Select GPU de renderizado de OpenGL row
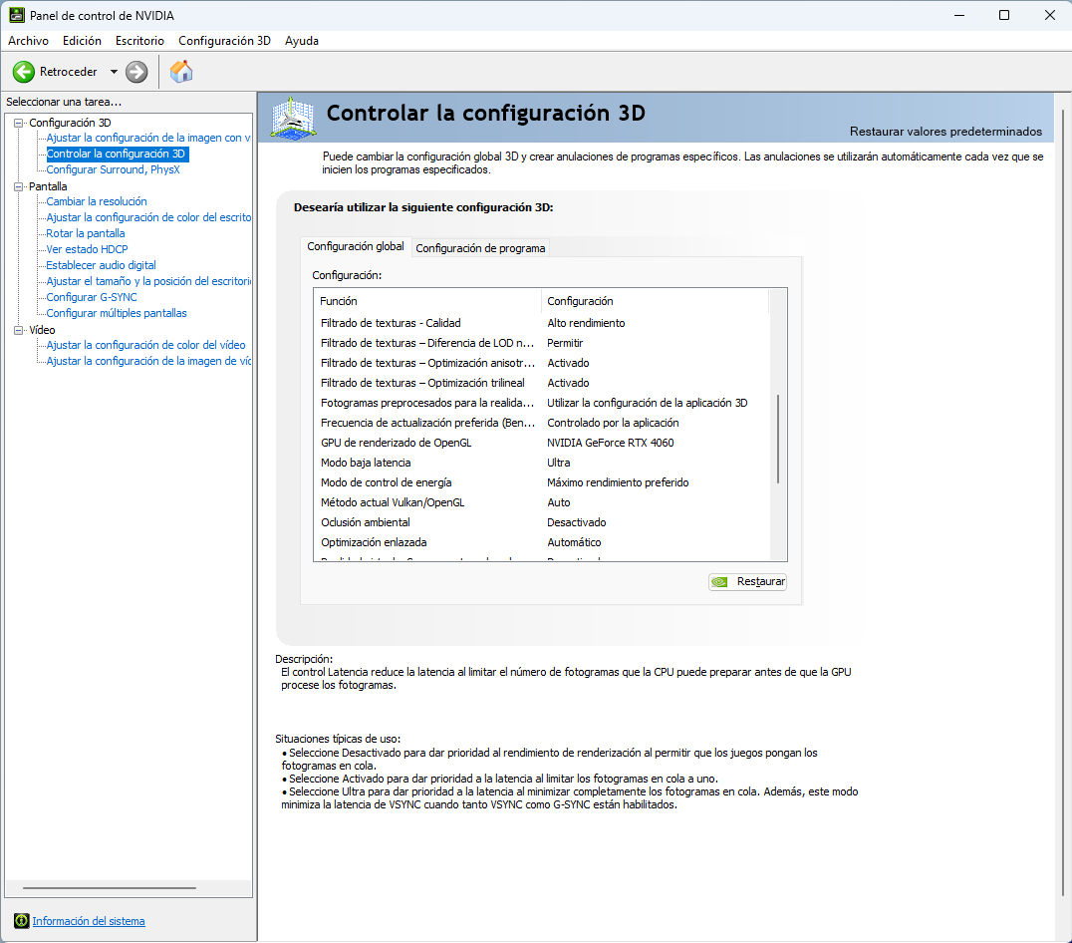Screen dimensions: 1072x943 (541, 443)
